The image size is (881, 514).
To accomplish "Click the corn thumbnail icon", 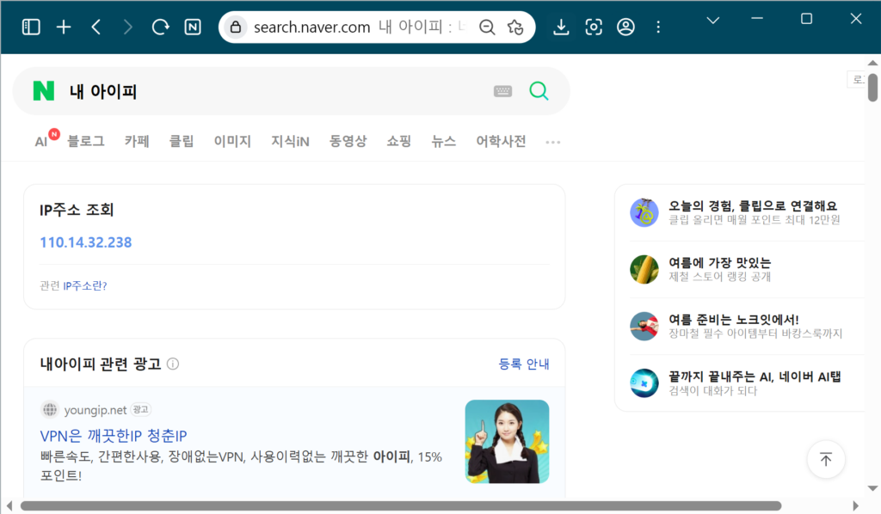I will click(644, 269).
